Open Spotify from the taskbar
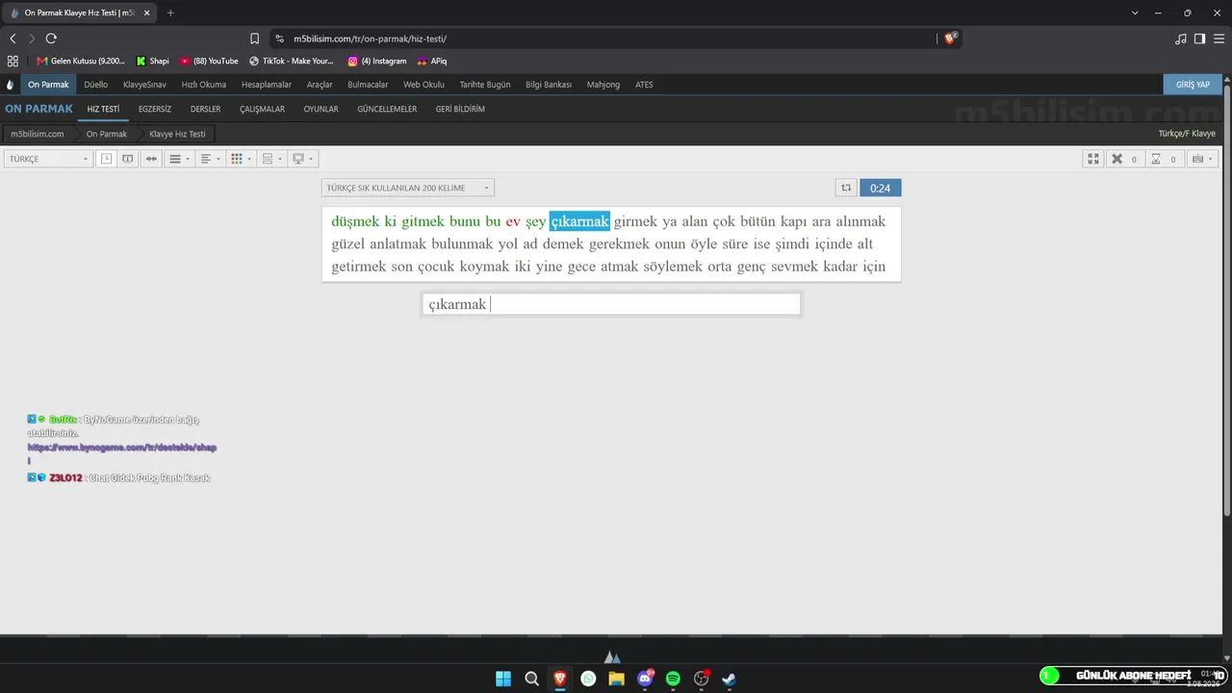 (x=673, y=679)
